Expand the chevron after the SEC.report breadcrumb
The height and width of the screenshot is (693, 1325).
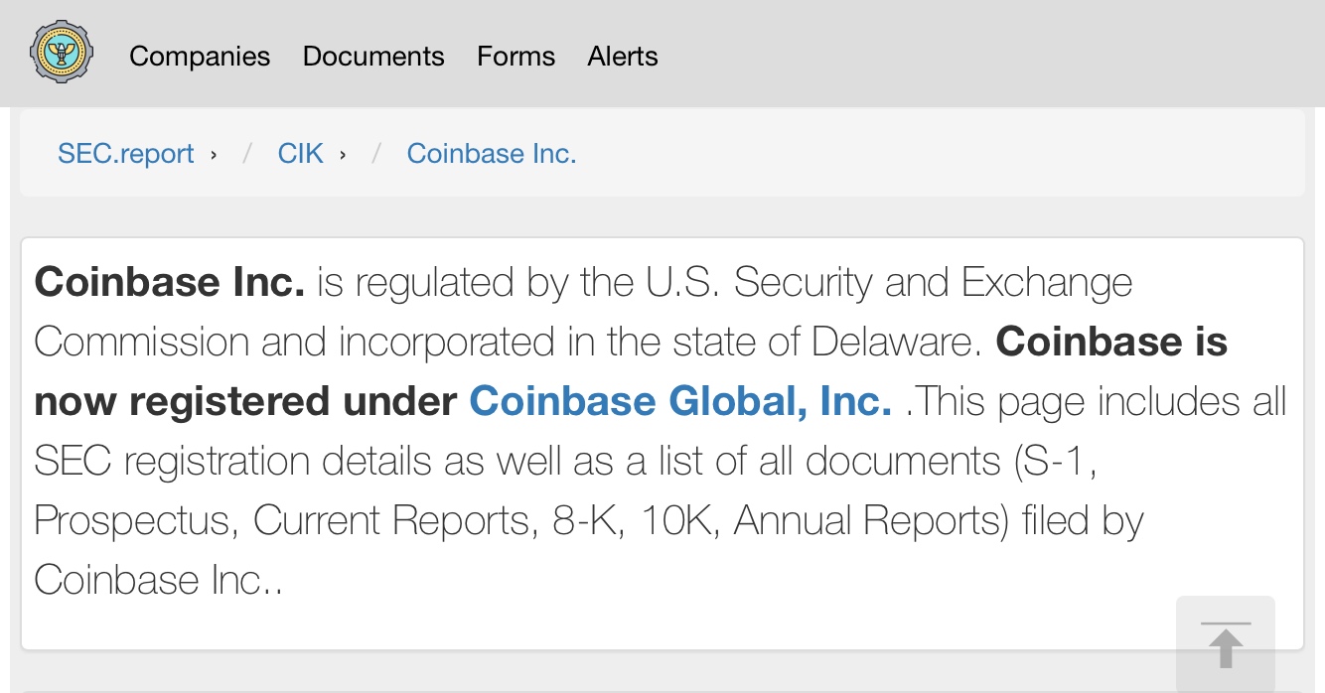point(214,155)
